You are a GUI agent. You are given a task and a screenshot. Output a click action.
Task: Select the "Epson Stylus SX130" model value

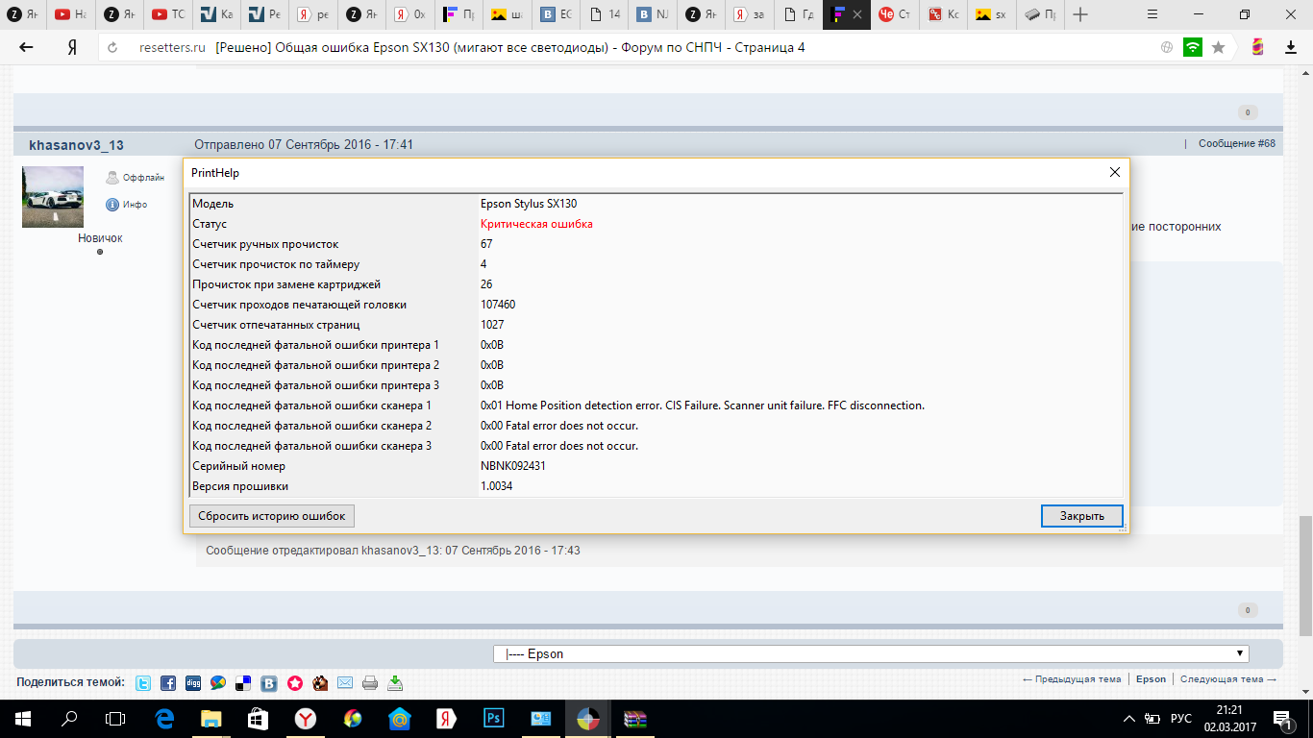(x=529, y=204)
